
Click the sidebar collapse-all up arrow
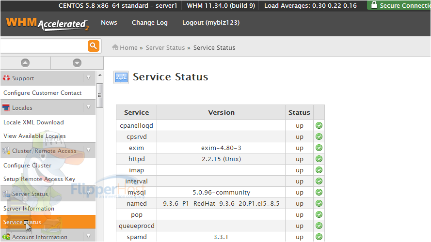coord(25,63)
